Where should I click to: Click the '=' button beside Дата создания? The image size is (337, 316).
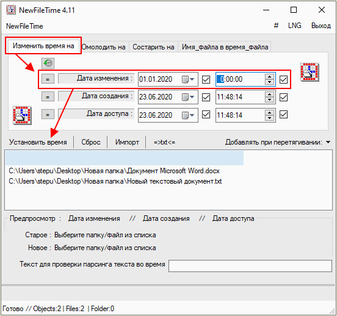48,97
